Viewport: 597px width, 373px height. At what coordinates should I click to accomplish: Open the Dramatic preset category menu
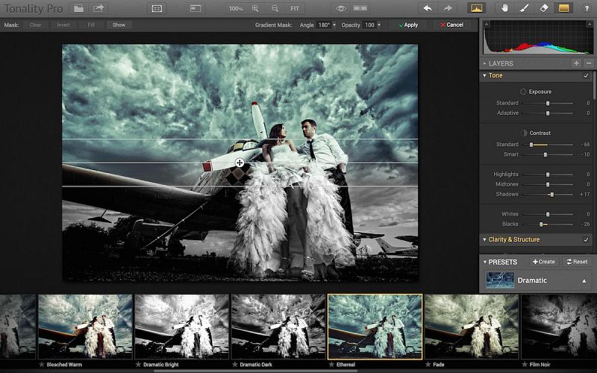point(584,281)
